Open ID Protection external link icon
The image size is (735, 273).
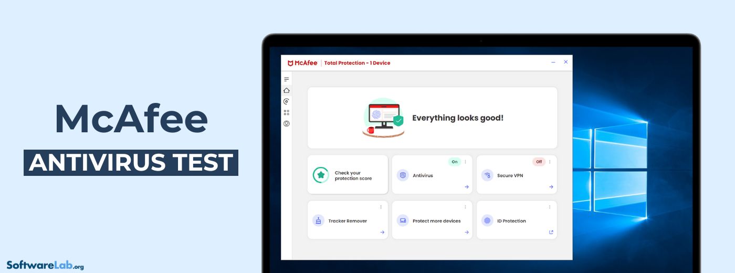pyautogui.click(x=551, y=232)
